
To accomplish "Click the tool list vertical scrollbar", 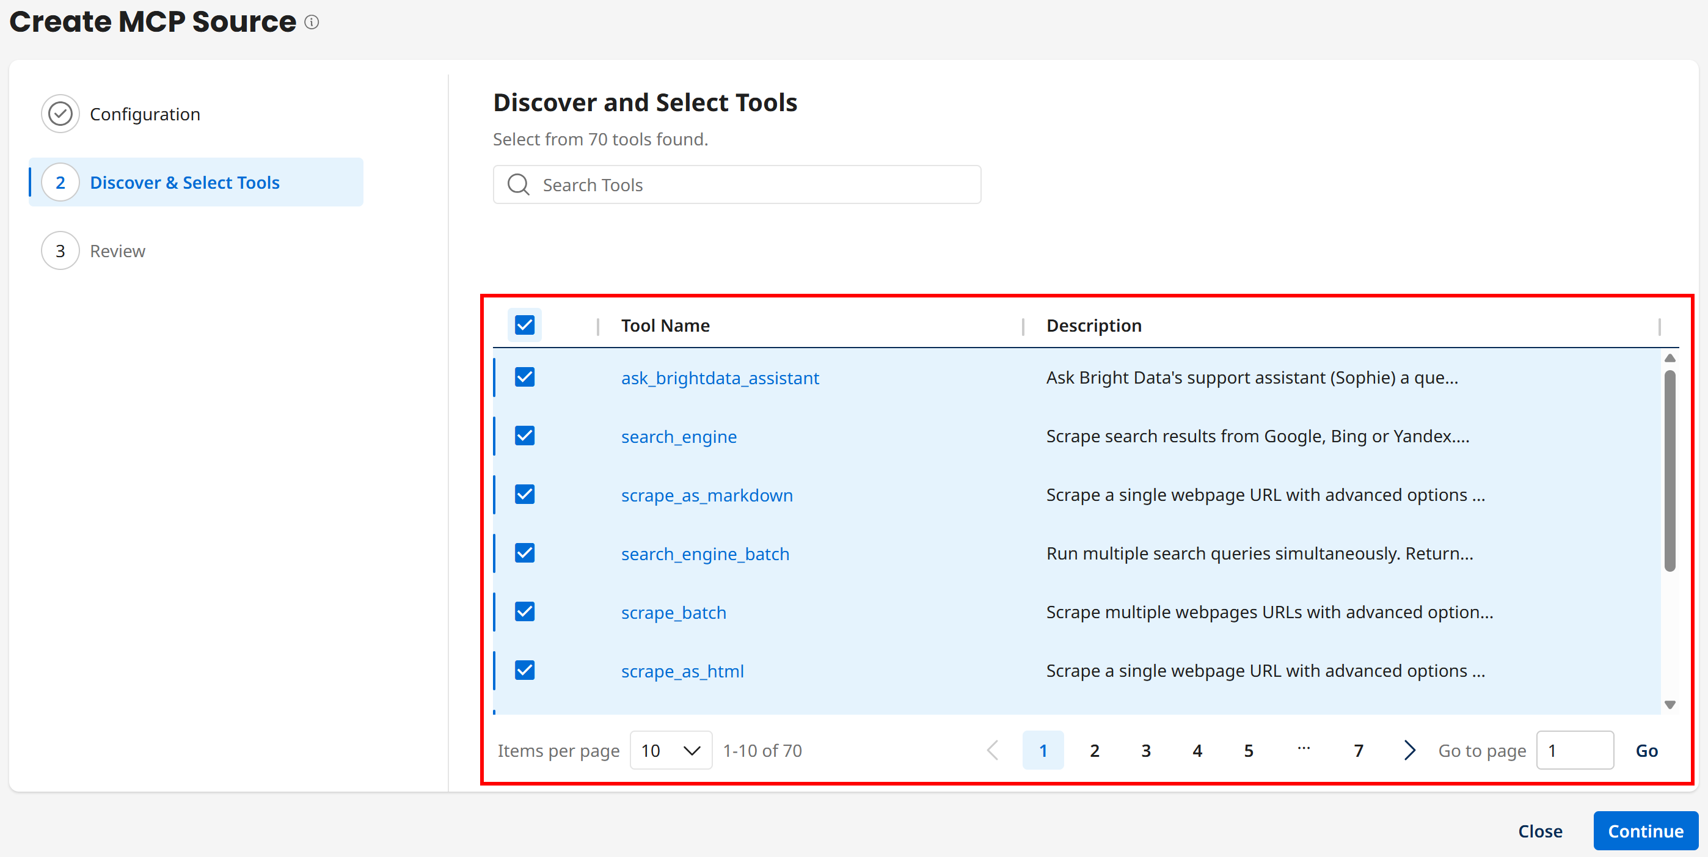I will pyautogui.click(x=1670, y=470).
